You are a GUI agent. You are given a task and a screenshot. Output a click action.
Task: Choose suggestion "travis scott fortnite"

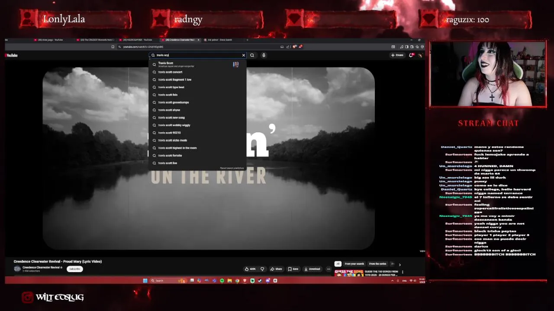coord(197,155)
